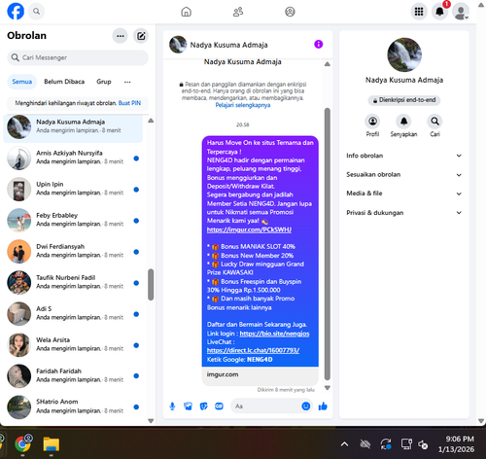Click the Cari search icon in side panel
486x459 pixels.
tap(434, 122)
